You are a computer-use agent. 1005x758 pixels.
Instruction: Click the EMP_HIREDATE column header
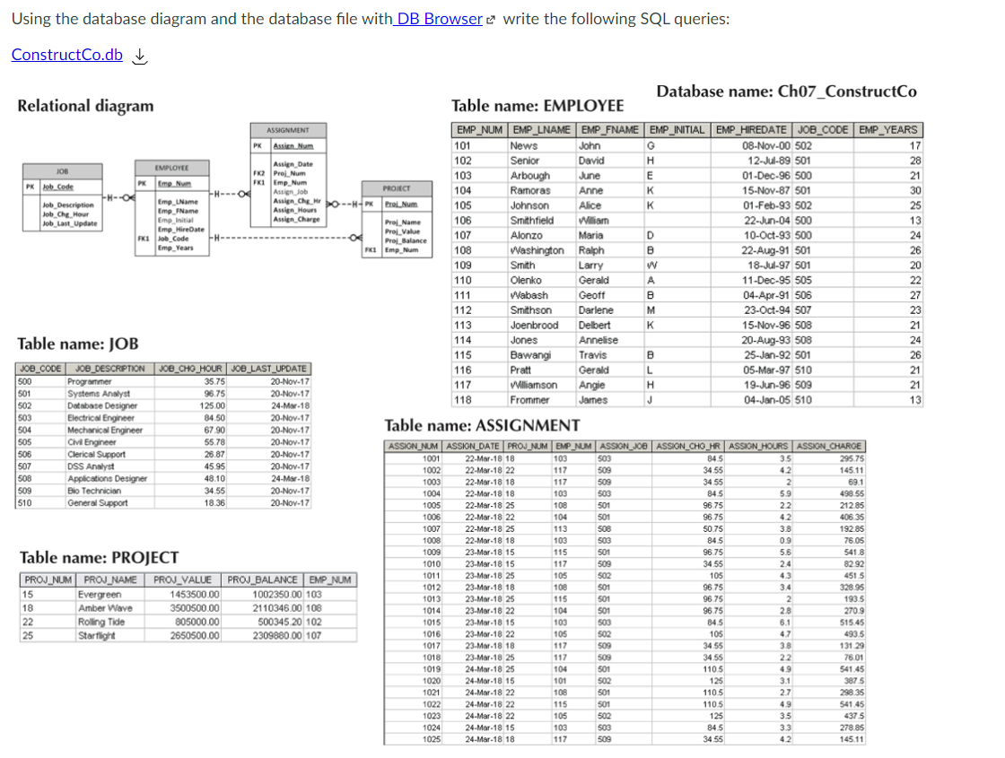point(751,130)
